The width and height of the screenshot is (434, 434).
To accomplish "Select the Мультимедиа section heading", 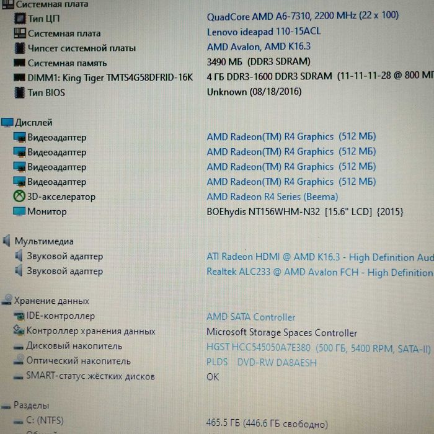I will 44,241.
